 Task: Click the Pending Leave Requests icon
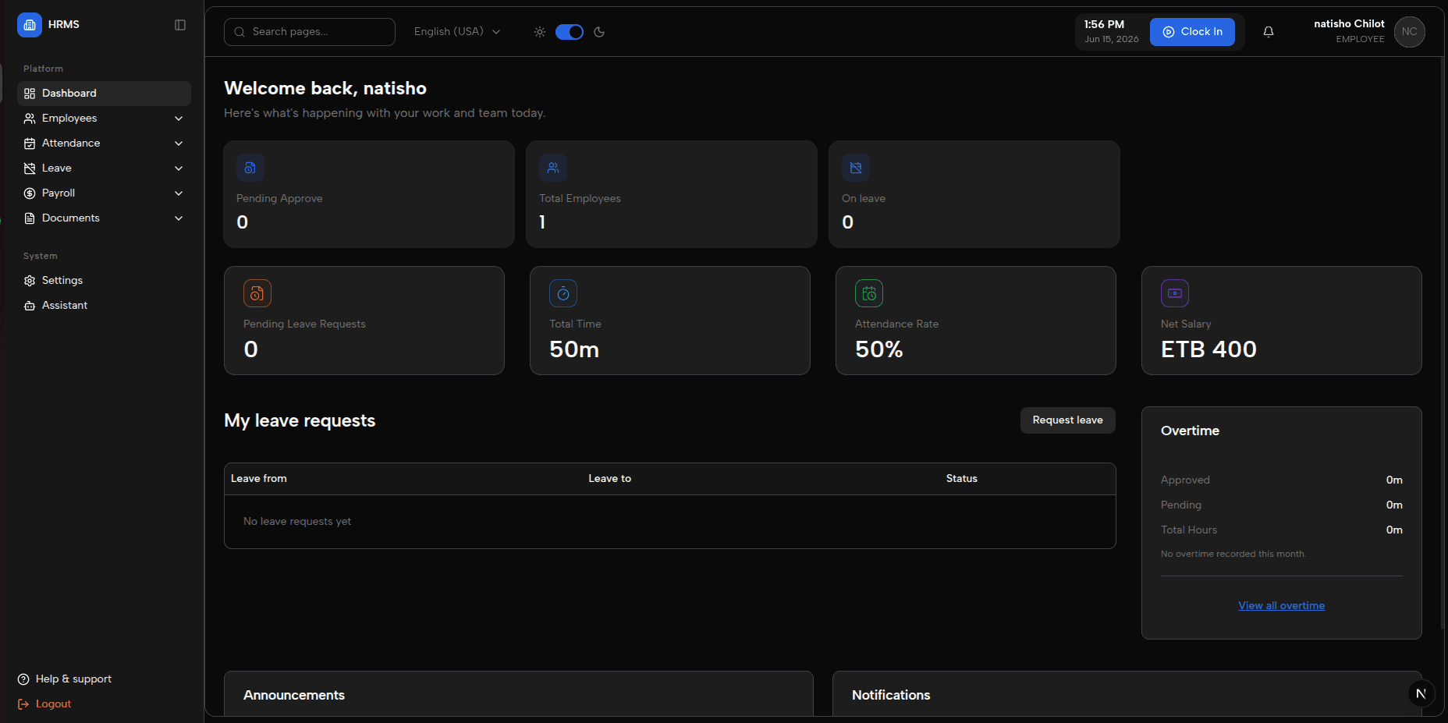pyautogui.click(x=257, y=293)
